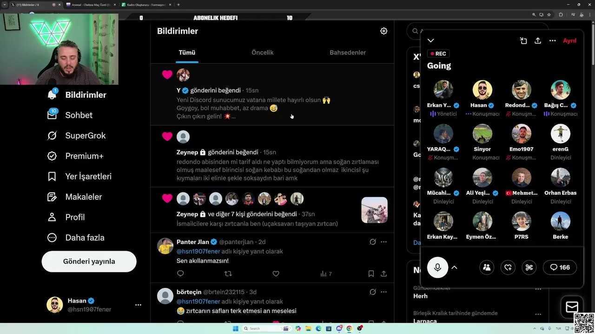Image resolution: width=595 pixels, height=334 pixels.
Task: Share Panter Jlan's post
Action: point(383,274)
